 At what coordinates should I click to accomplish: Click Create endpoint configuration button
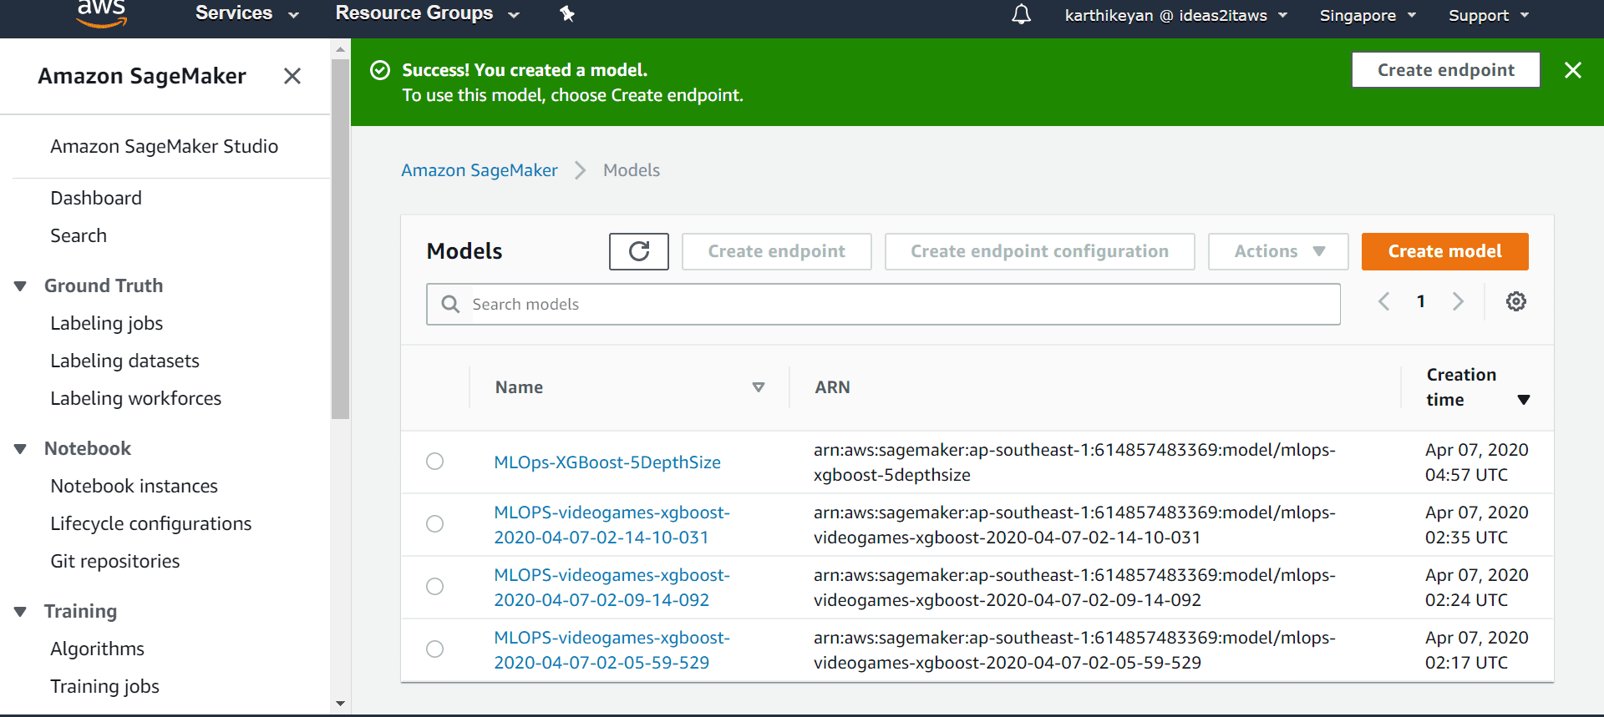1039,251
